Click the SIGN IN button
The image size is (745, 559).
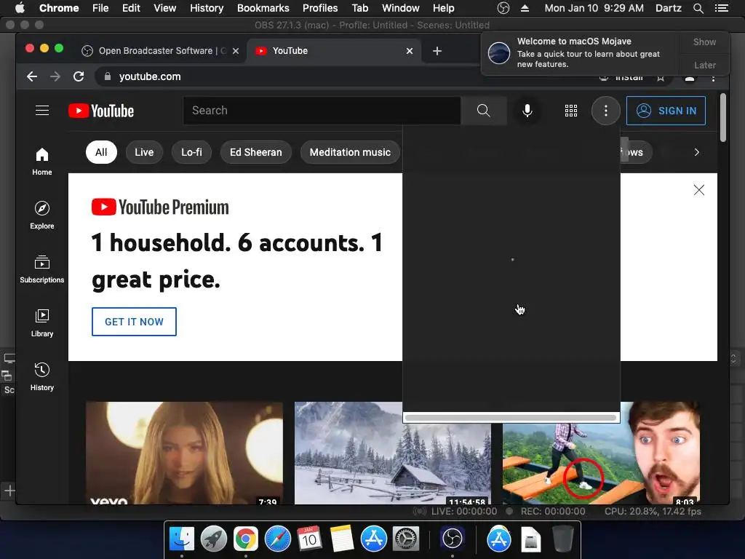tap(666, 111)
